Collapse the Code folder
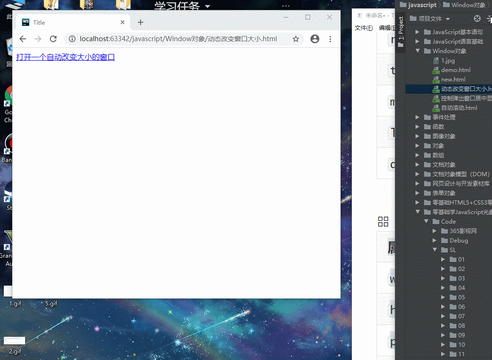 coord(426,221)
